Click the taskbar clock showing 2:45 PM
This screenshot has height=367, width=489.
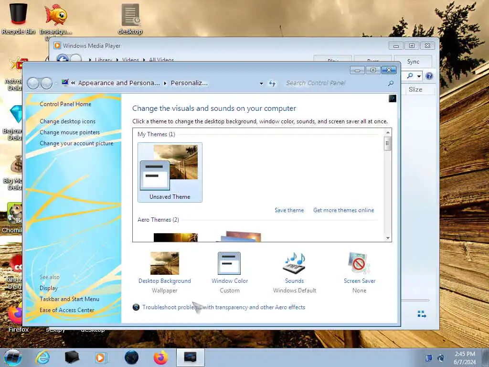click(464, 358)
